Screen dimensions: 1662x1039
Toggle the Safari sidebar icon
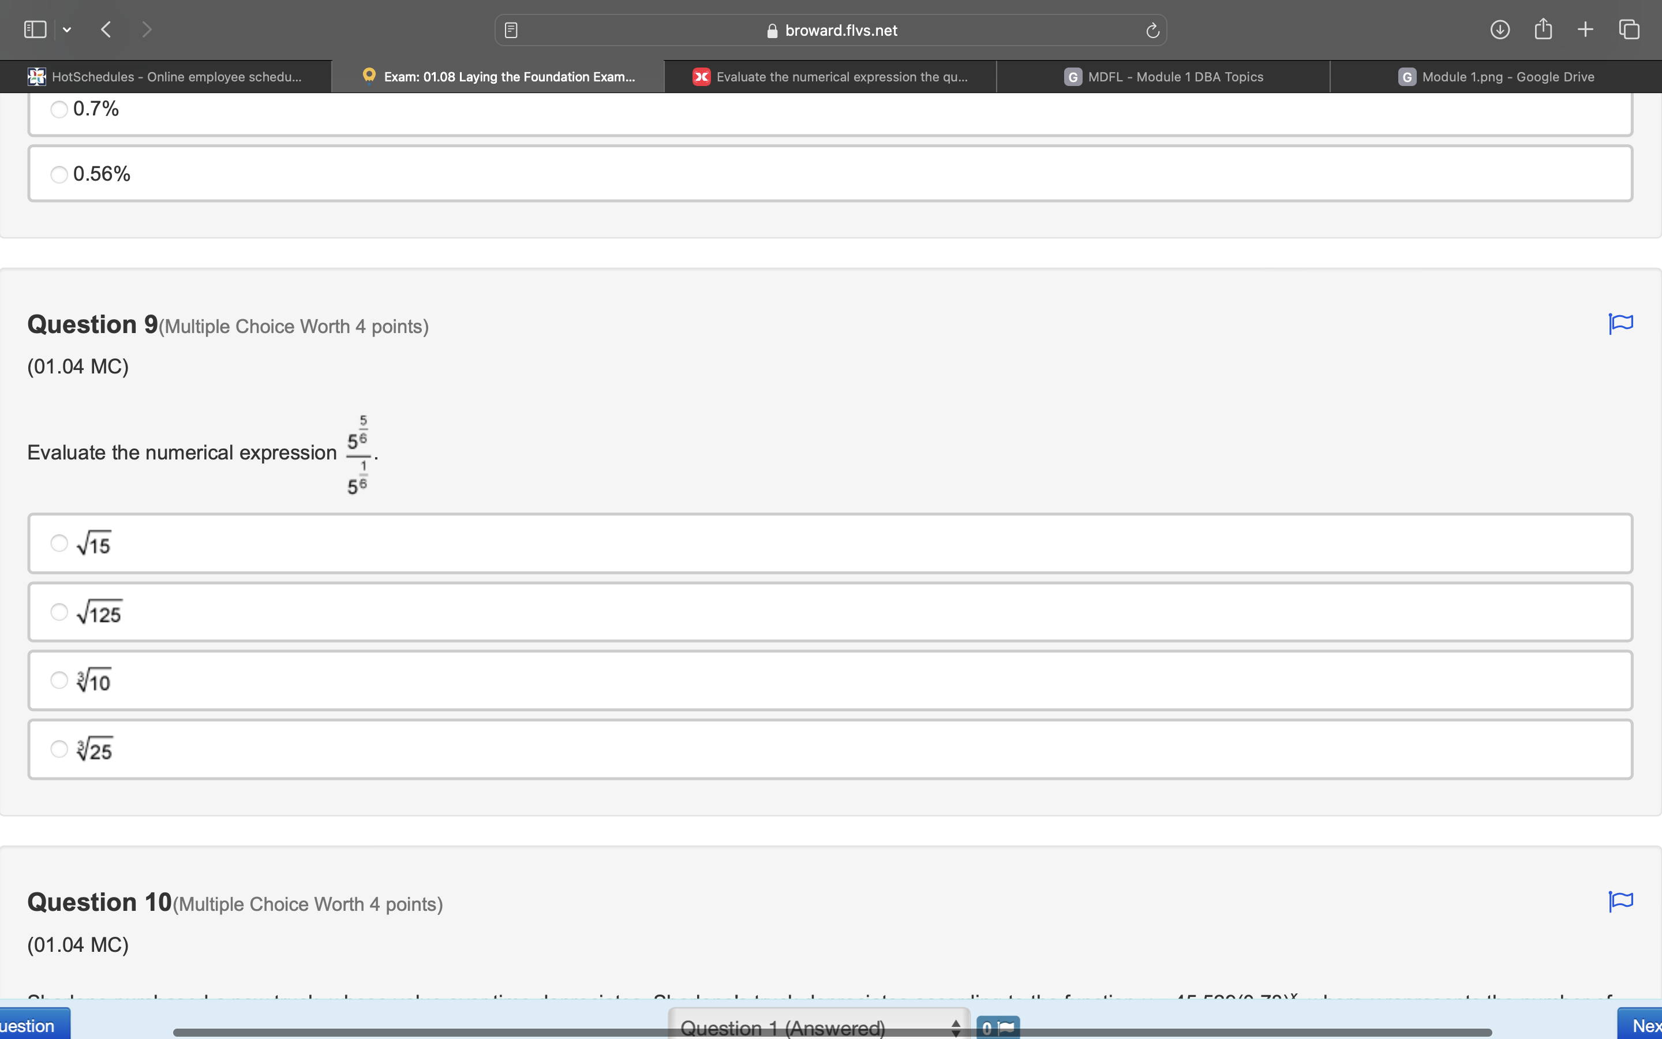[x=35, y=29]
